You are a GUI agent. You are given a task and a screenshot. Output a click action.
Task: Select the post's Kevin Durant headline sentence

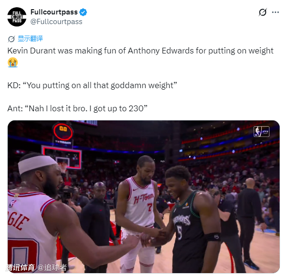(140, 51)
